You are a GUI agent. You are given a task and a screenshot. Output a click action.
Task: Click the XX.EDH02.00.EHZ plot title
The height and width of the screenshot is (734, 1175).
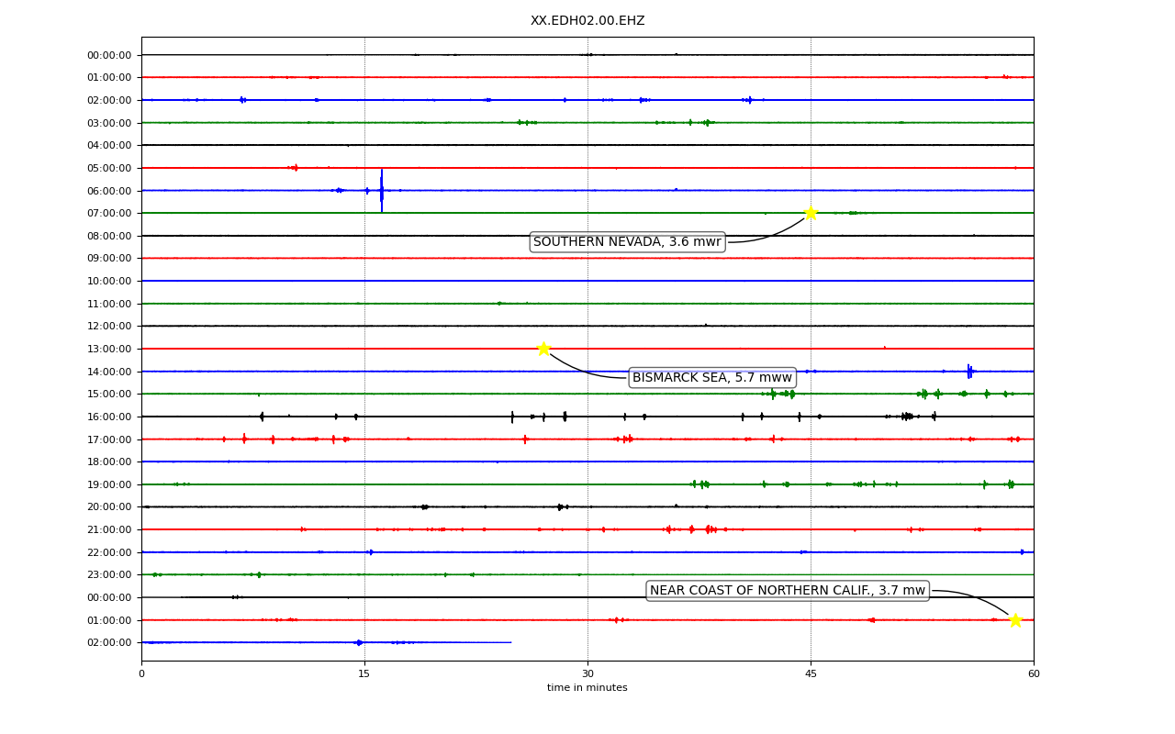point(587,21)
